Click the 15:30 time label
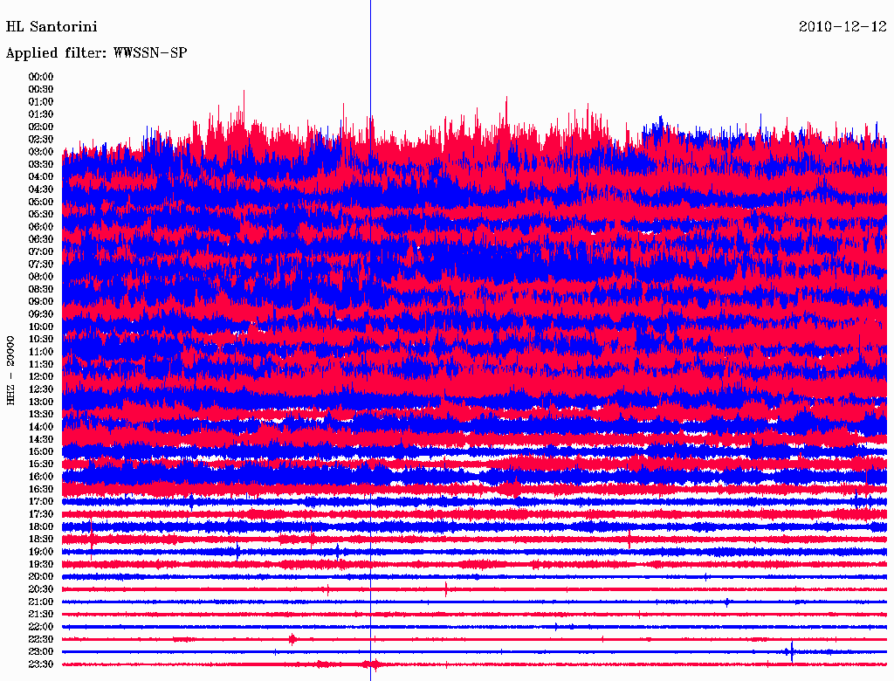Image resolution: width=894 pixels, height=681 pixels. click(x=41, y=464)
